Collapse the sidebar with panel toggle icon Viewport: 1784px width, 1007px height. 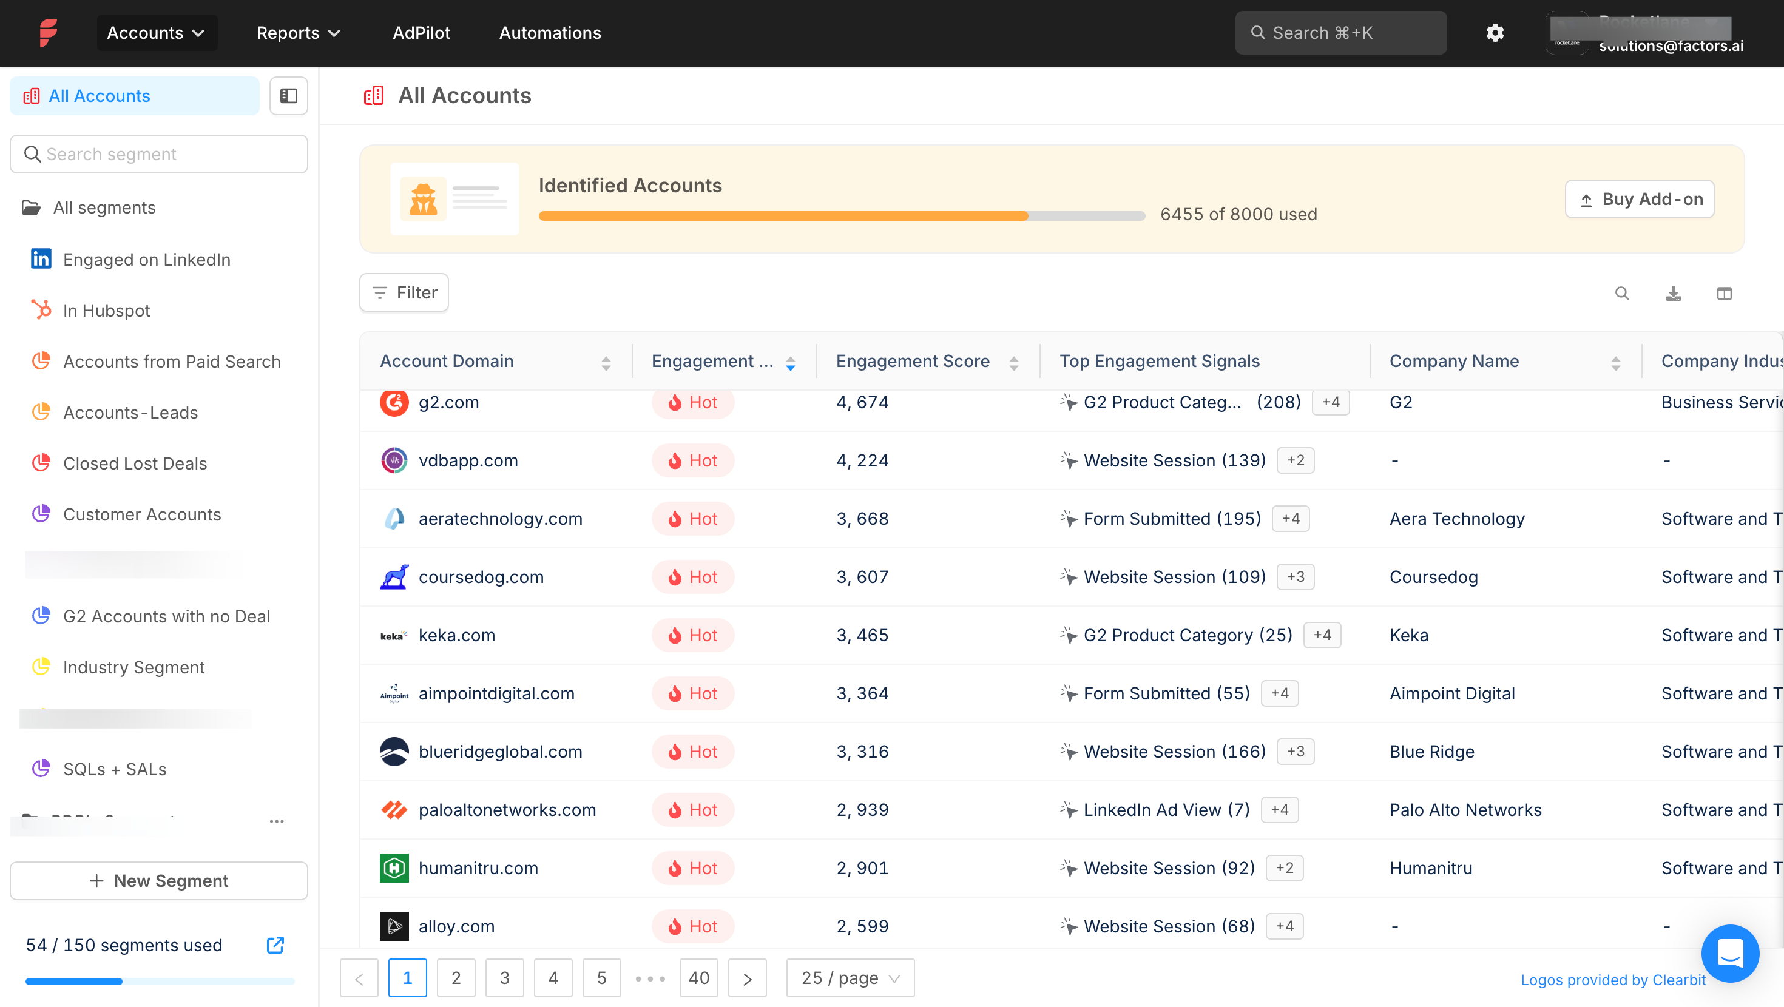tap(288, 96)
